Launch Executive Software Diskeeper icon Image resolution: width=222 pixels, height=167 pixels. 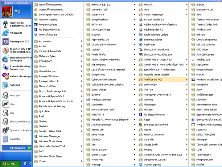coord(6,59)
